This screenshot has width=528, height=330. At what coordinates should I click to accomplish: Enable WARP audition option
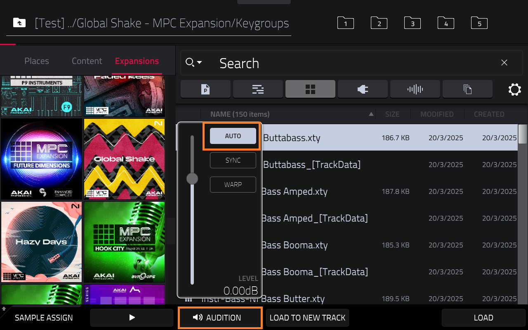[x=233, y=184]
